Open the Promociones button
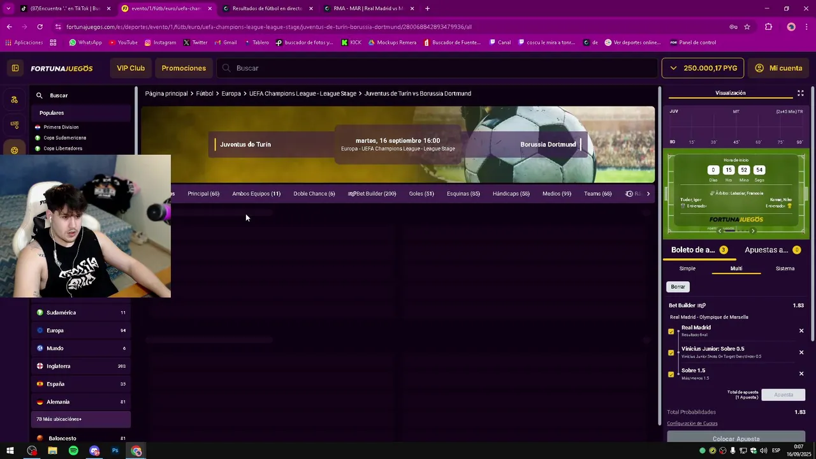 pos(184,68)
